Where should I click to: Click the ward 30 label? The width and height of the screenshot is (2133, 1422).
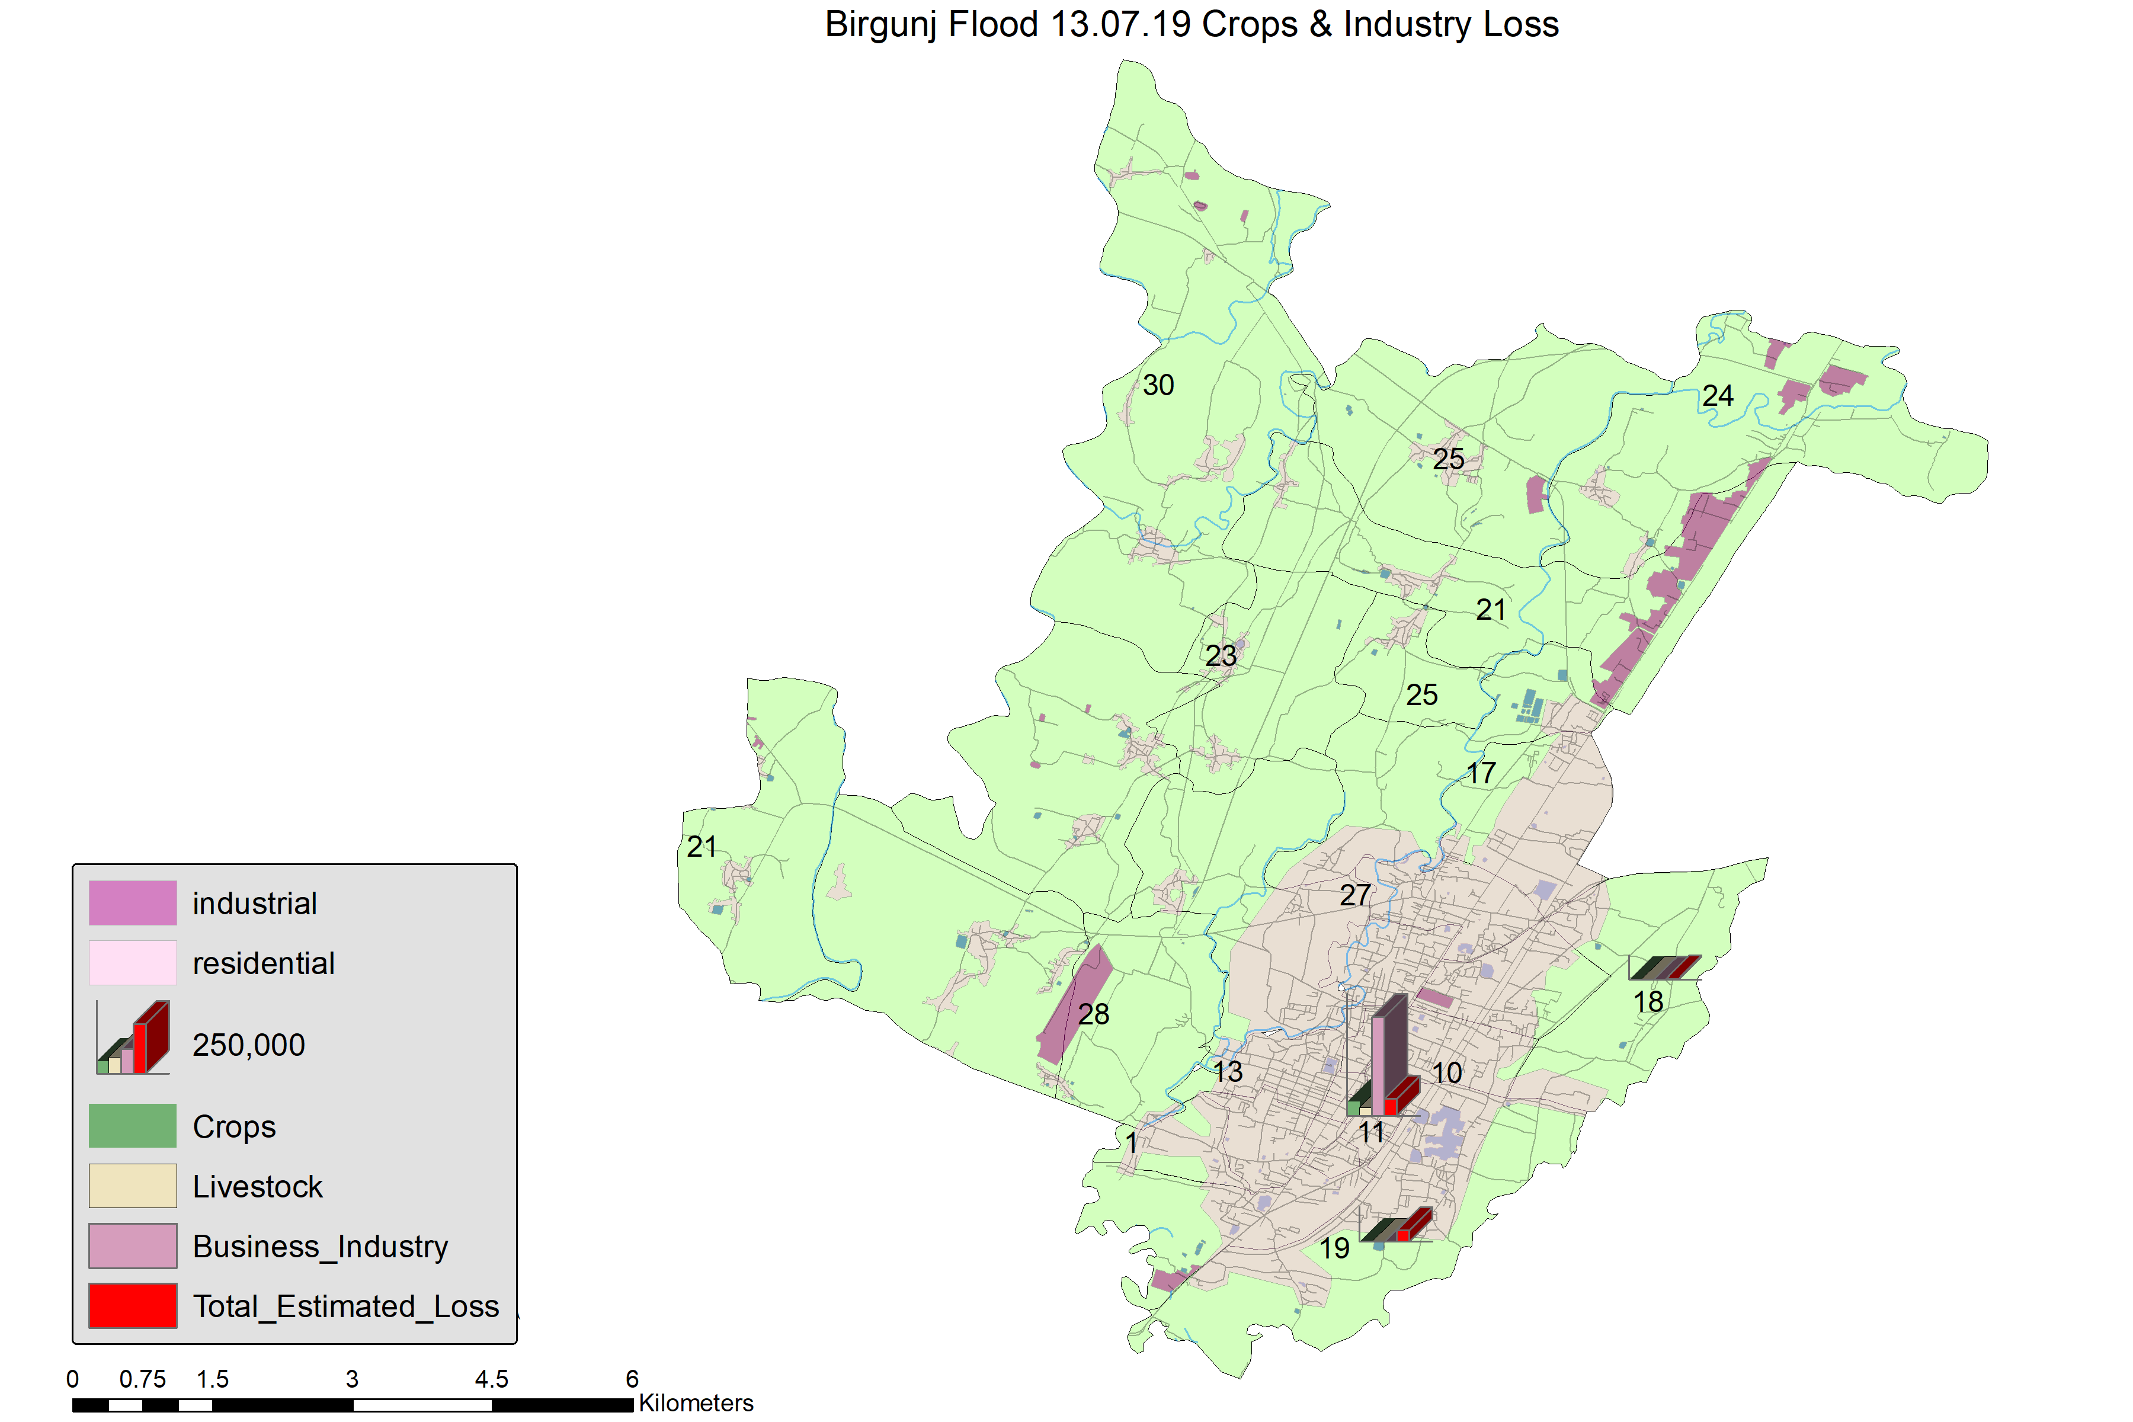(x=1158, y=385)
